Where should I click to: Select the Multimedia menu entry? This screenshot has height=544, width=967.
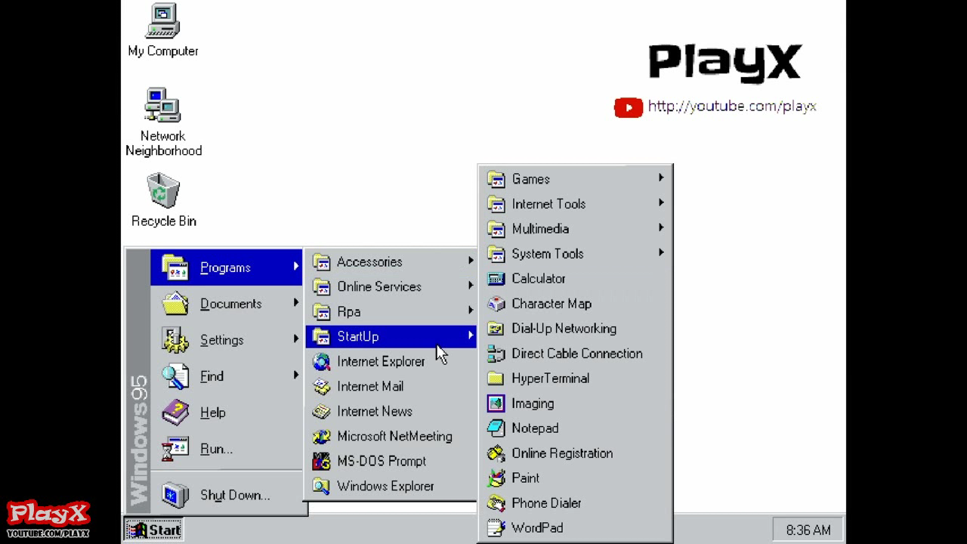(x=576, y=229)
